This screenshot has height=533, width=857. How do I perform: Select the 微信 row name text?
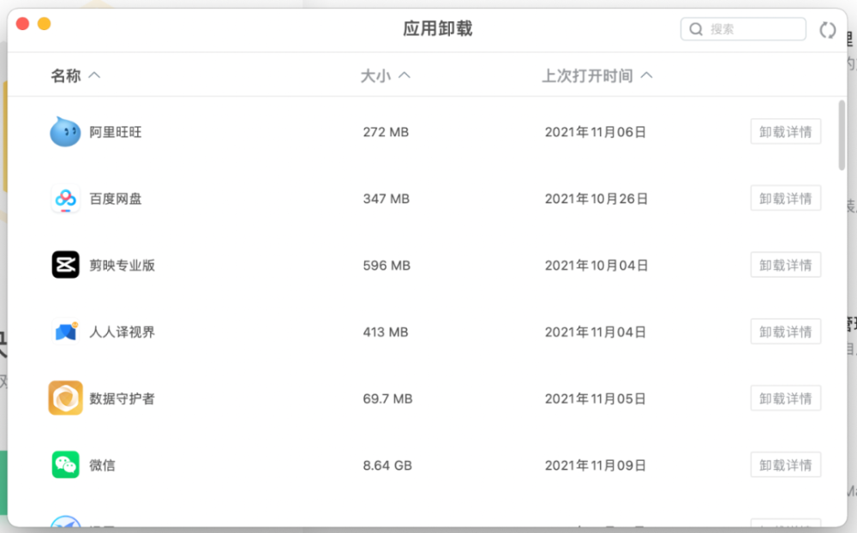[102, 465]
